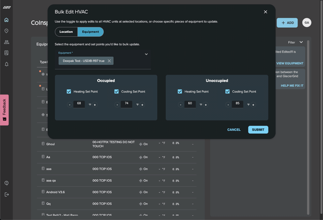Decrease Unoccupied Heating Set Point
Image resolution: width=323 pixels, height=220 pixels.
pyautogui.click(x=181, y=105)
